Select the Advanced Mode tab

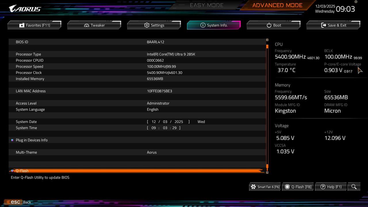click(x=277, y=5)
